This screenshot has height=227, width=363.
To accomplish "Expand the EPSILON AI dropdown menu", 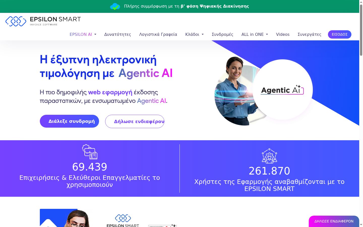I will click(x=83, y=34).
